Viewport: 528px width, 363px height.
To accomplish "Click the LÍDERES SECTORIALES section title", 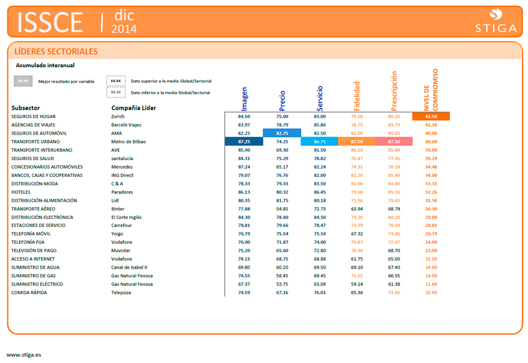I will 56,52.
